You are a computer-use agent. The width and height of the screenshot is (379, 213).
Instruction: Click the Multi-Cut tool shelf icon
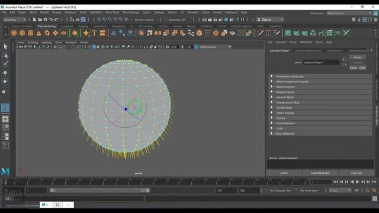coord(260,33)
